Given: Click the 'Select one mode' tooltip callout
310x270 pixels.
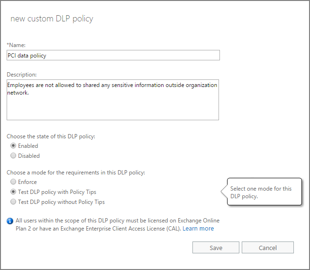Looking at the screenshot, I should (x=264, y=192).
